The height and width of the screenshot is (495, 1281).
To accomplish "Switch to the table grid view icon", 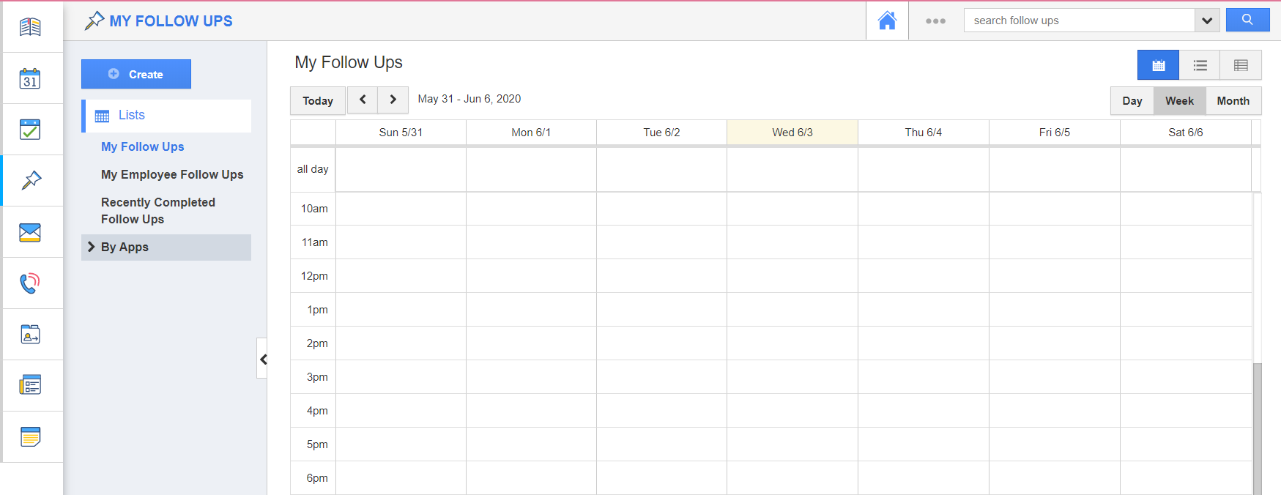I will (1241, 65).
